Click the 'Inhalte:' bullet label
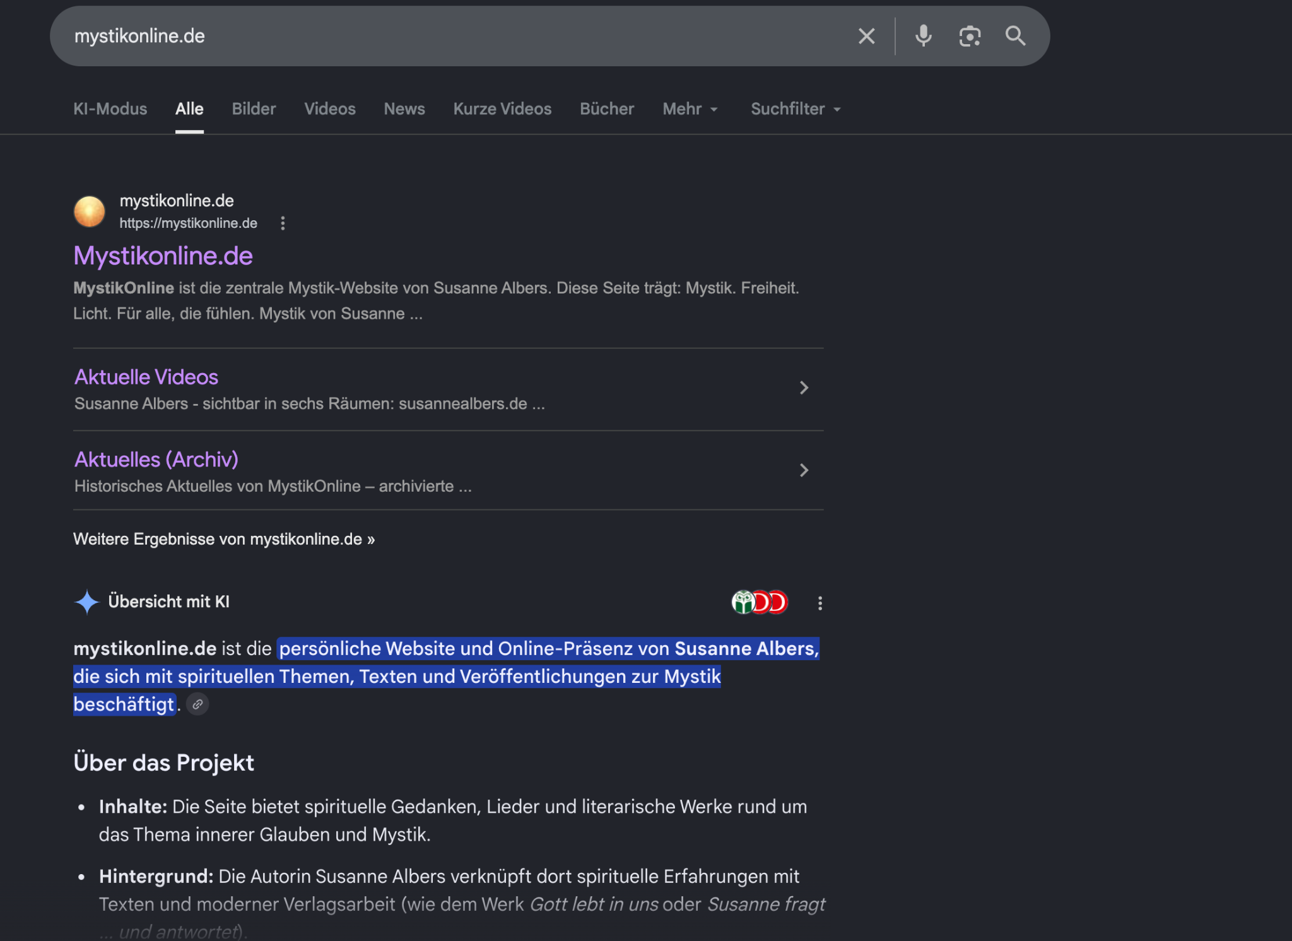This screenshot has height=941, width=1292. pyautogui.click(x=133, y=807)
